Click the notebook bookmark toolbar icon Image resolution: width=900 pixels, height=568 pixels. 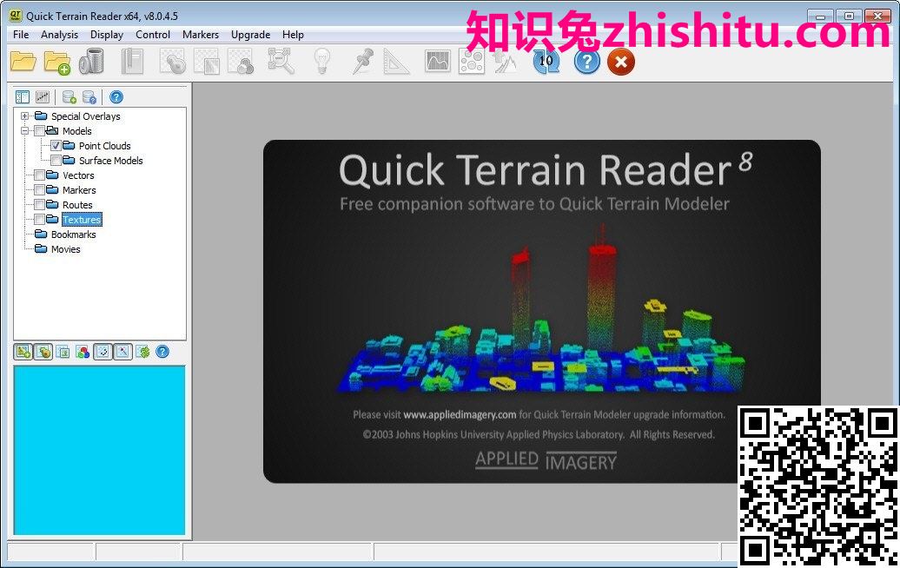coord(132,62)
